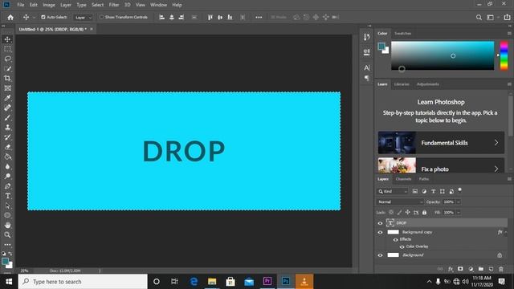This screenshot has width=514, height=289.
Task: Toggle layer filtering on/off switch
Action: coord(460,190)
